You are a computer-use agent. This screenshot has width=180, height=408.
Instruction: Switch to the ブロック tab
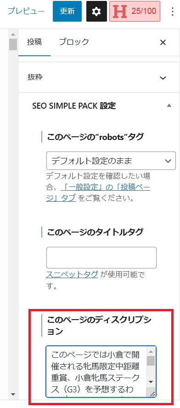[73, 42]
